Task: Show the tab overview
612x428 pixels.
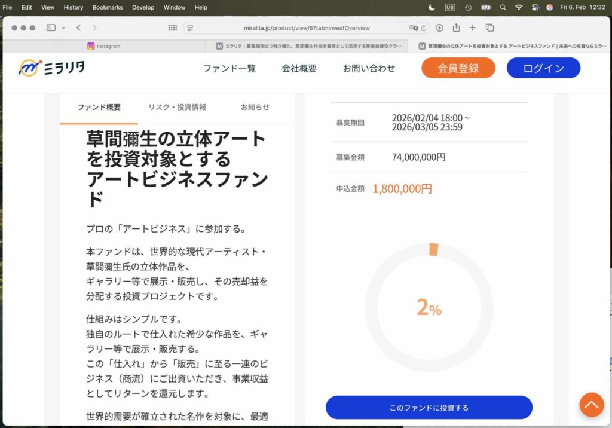Action: (x=489, y=27)
